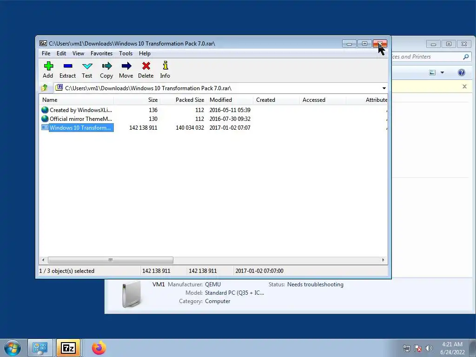The width and height of the screenshot is (476, 357).
Task: Click the modified date 2016-07-30 09:32
Action: tap(230, 119)
